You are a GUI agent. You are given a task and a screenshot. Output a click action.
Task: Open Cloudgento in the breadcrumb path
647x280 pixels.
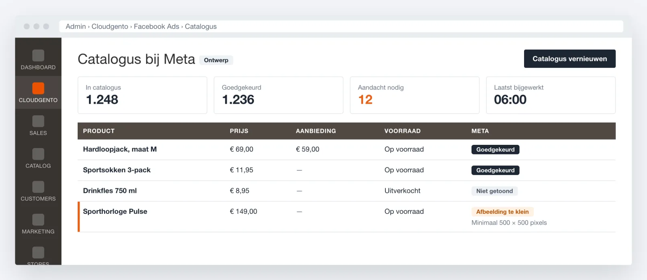[x=110, y=27]
